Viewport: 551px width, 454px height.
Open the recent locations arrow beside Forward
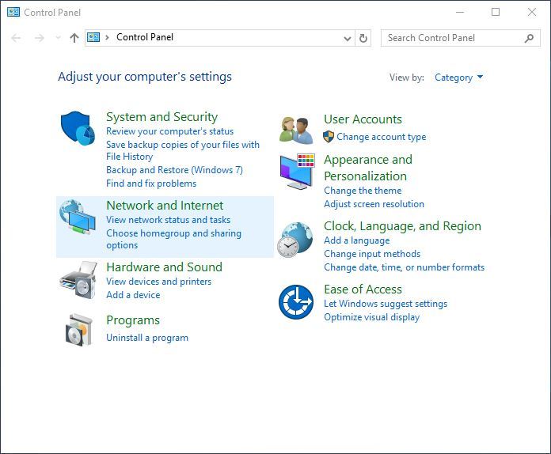click(58, 38)
